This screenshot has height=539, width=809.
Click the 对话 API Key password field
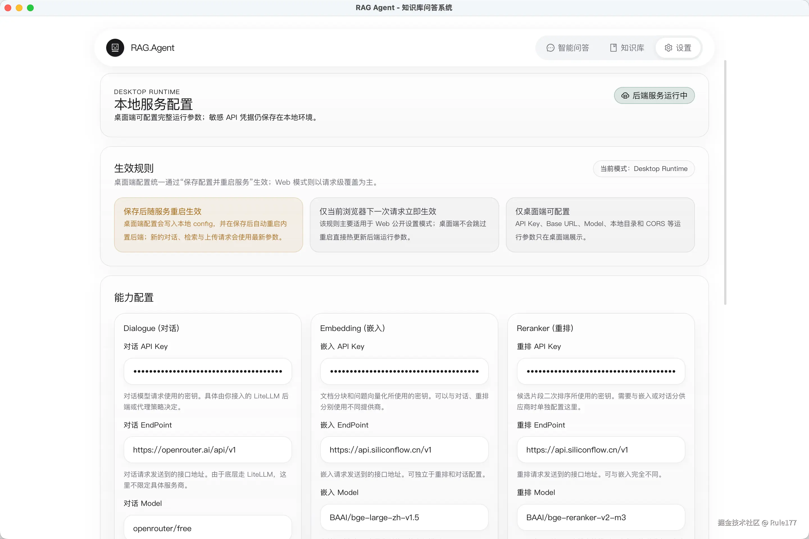(x=207, y=371)
